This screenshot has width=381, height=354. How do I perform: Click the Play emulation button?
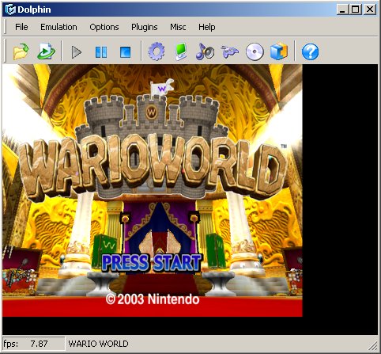[77, 52]
